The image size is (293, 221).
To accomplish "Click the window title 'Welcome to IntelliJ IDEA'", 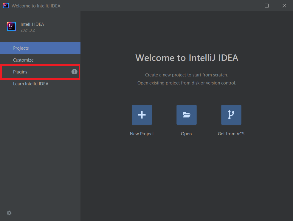I will pyautogui.click(x=36, y=6).
